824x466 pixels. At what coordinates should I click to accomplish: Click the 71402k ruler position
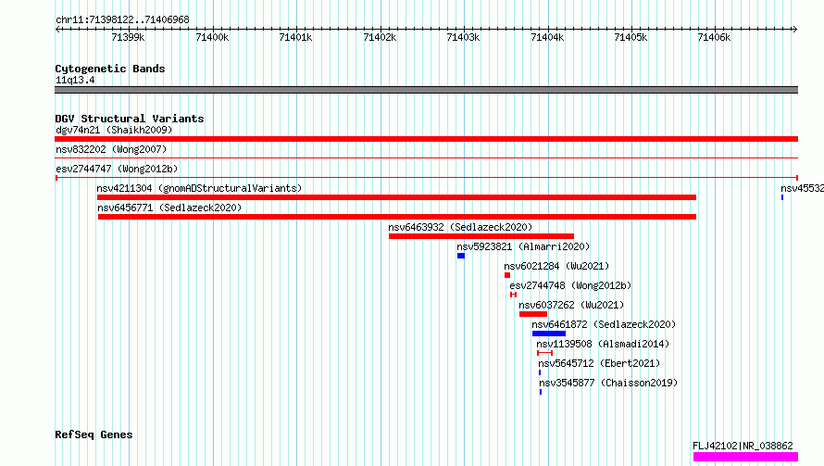click(x=380, y=37)
